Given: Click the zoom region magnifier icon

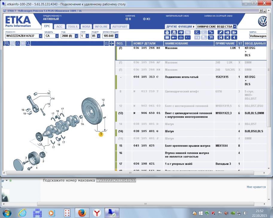Looking at the screenshot, I should coord(18,44).
